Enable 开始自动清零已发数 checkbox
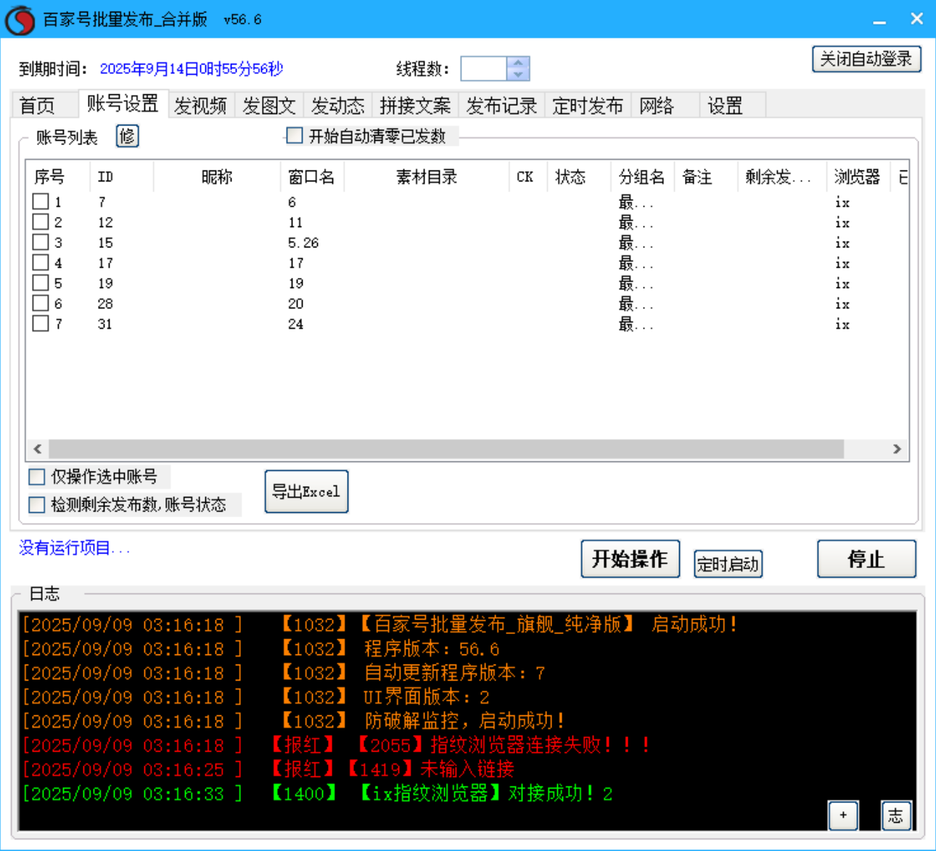Screen dimensions: 936x851 tap(294, 136)
